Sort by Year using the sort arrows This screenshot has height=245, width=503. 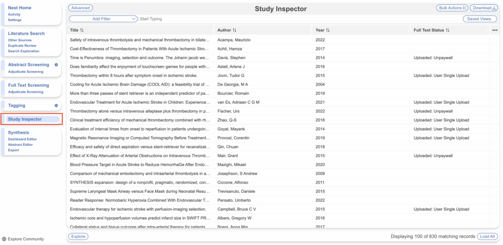click(328, 30)
